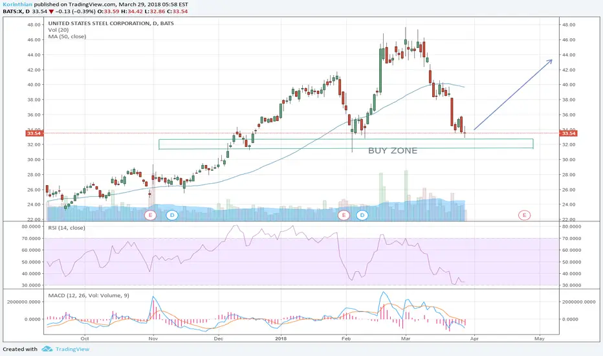
Task: Click the 70.0000 label on right RSI axis
Action: [x=571, y=239]
